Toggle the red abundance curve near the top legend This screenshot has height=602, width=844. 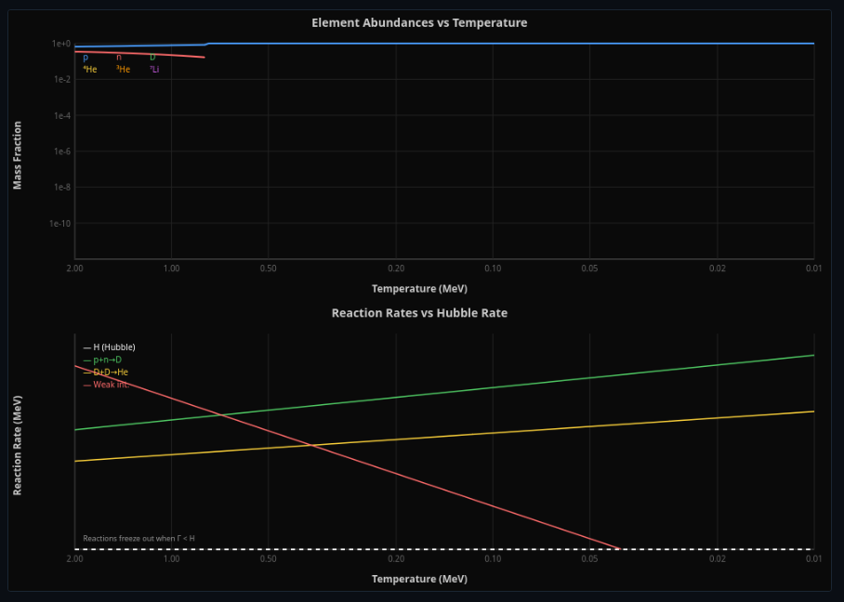click(x=116, y=56)
